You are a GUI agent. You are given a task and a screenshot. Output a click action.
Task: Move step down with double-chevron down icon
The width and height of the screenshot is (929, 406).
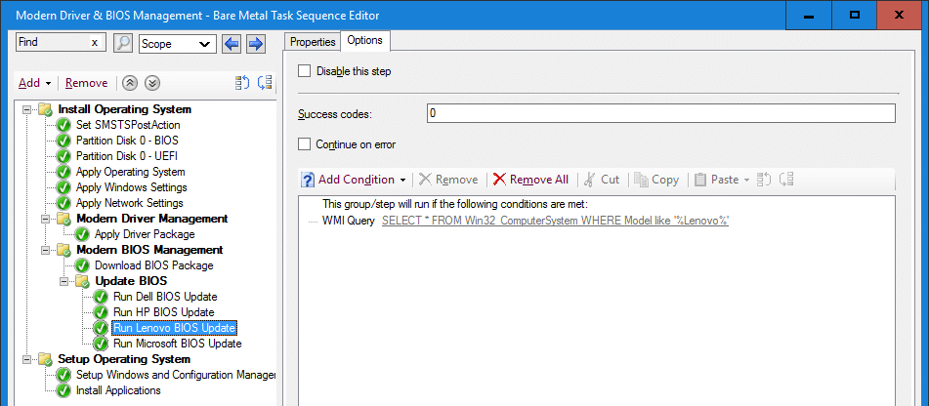[x=152, y=84]
